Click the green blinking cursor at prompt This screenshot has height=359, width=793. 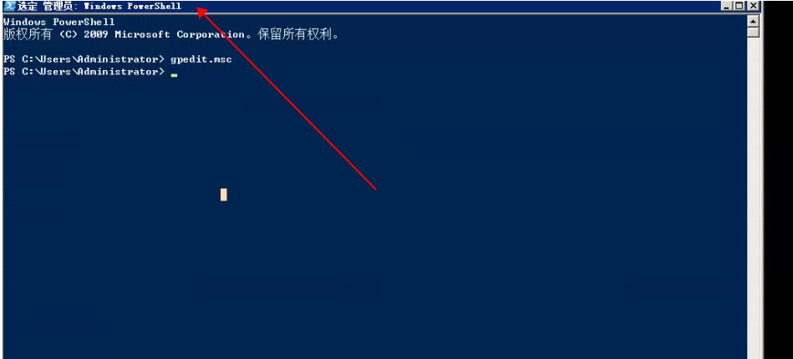(x=174, y=75)
